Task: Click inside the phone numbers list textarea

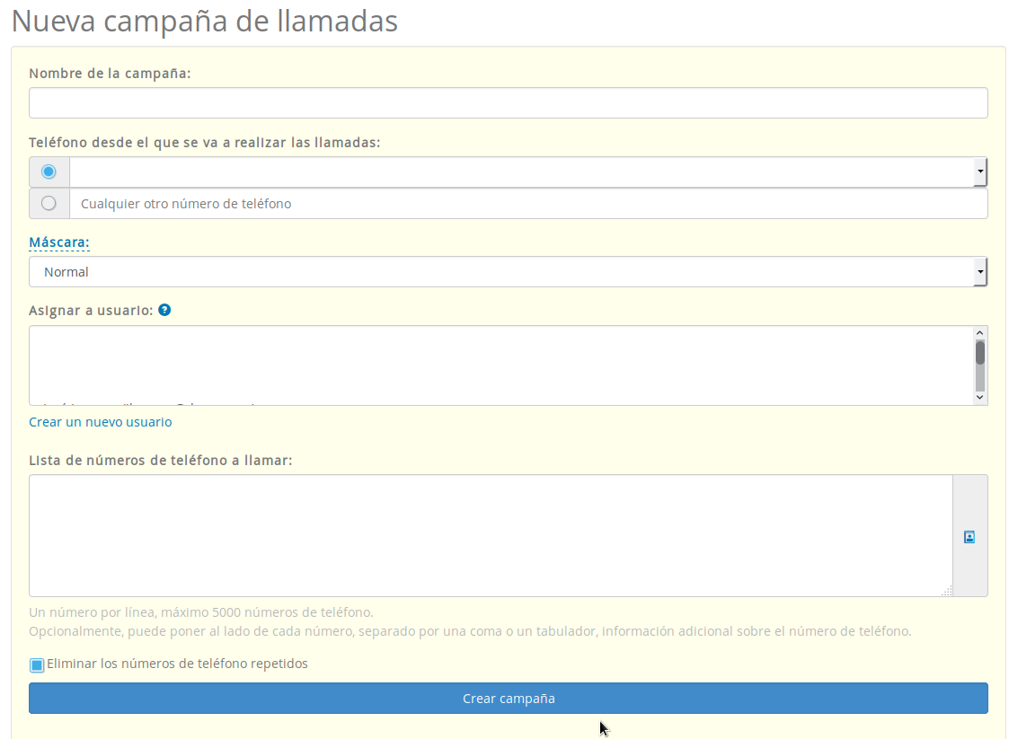Action: point(490,534)
